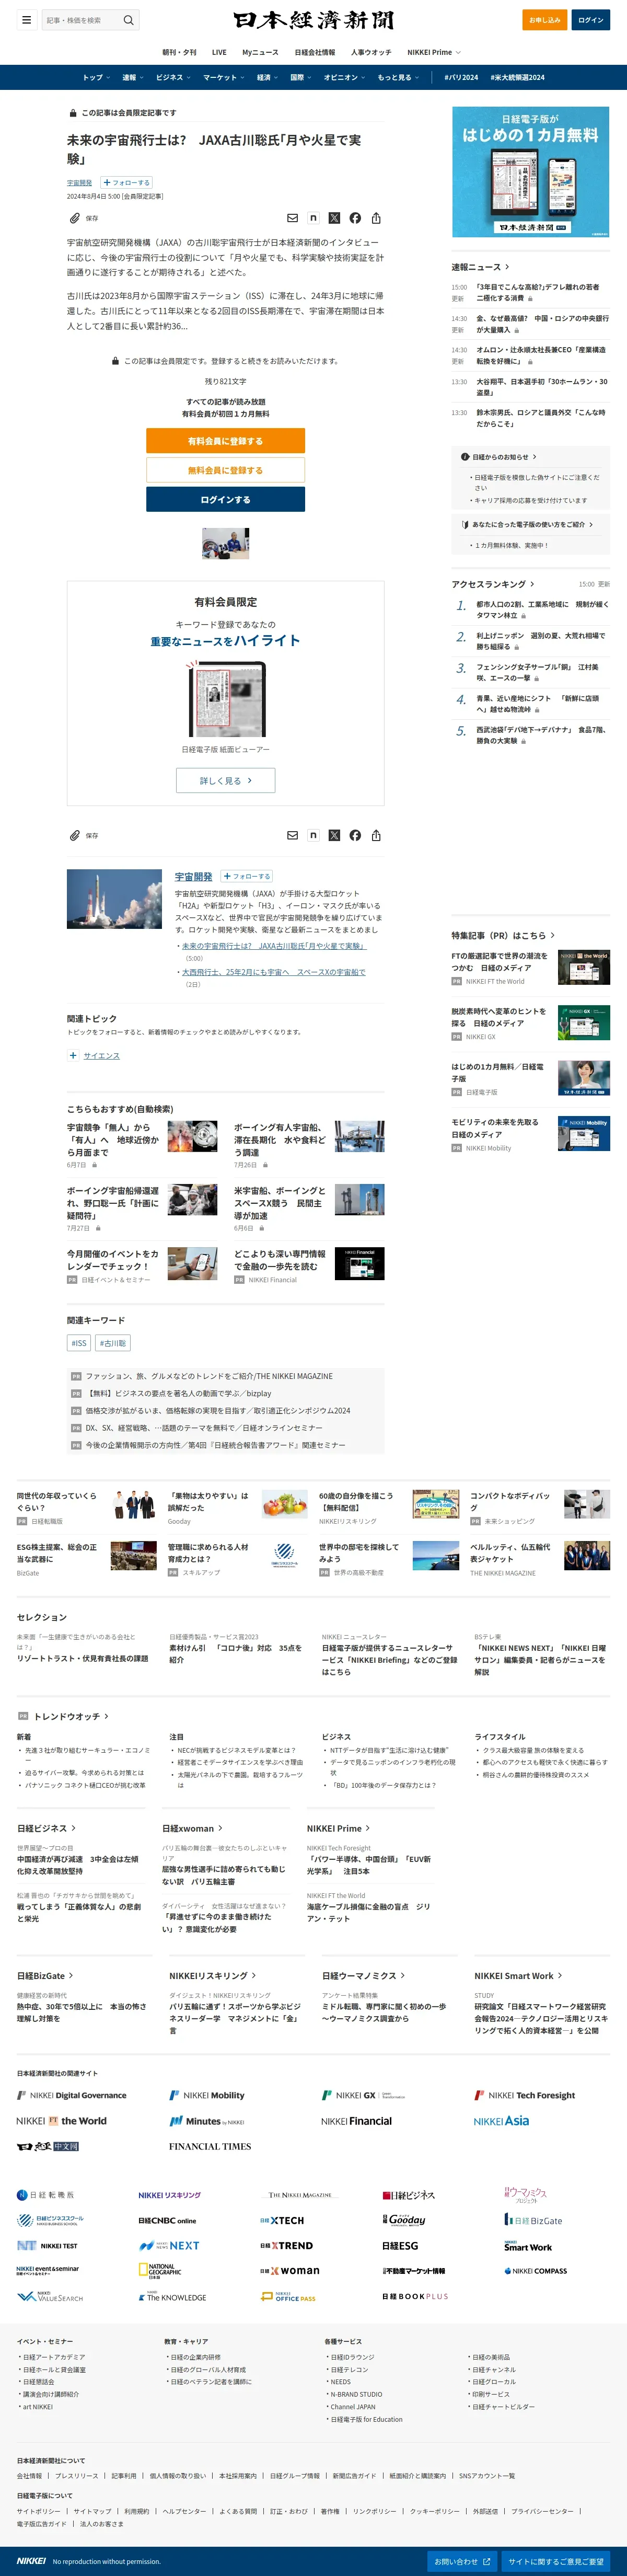This screenshot has height=2576, width=627.
Task: Share by email using the envelope icon above the article text
Action: (292, 218)
